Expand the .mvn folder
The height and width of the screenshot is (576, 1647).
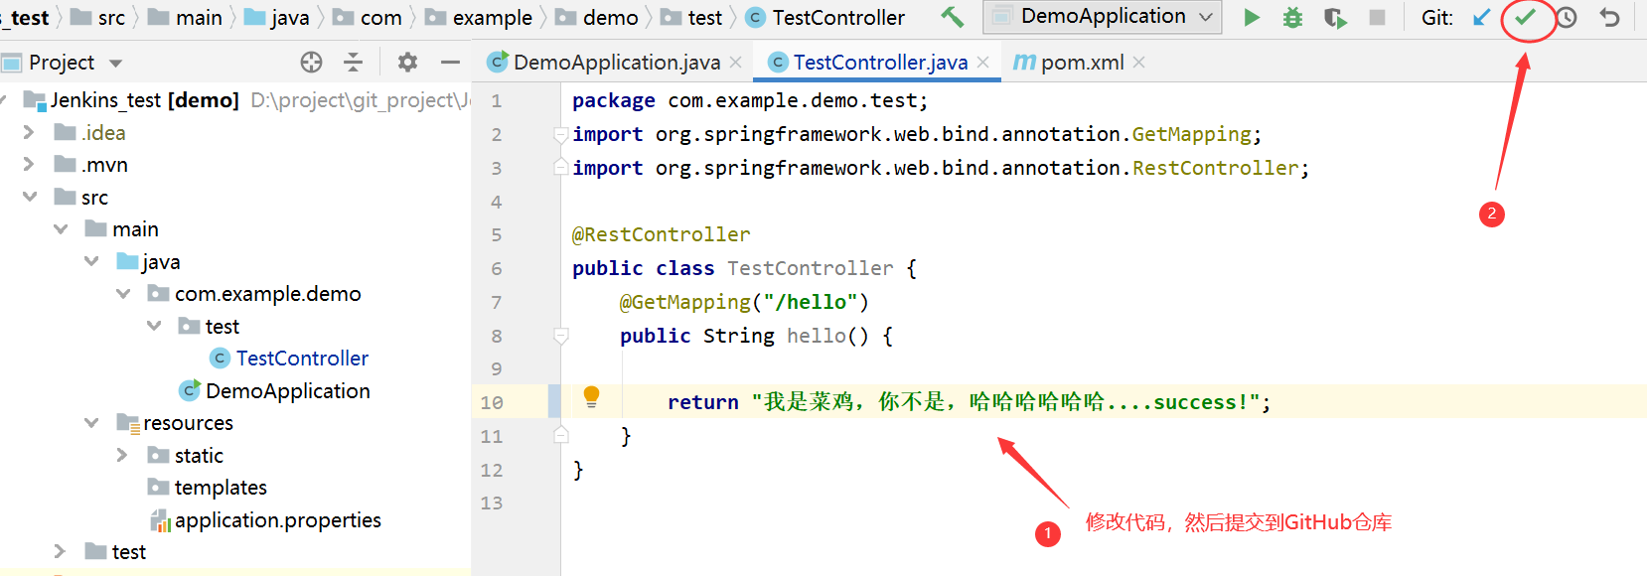pos(29,164)
